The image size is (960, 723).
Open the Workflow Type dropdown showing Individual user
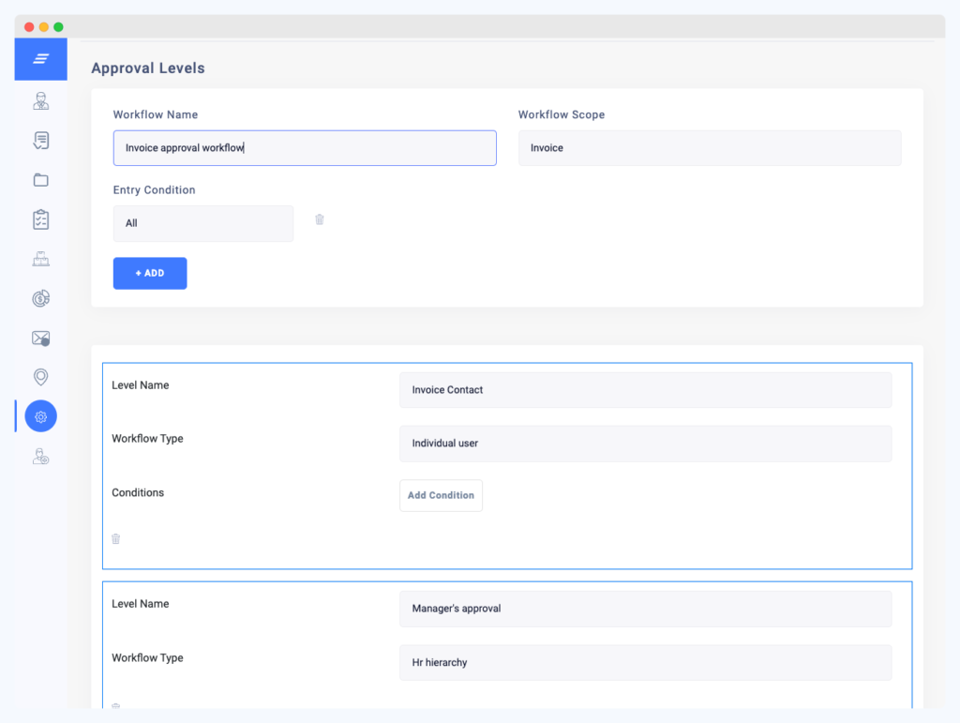tap(645, 443)
